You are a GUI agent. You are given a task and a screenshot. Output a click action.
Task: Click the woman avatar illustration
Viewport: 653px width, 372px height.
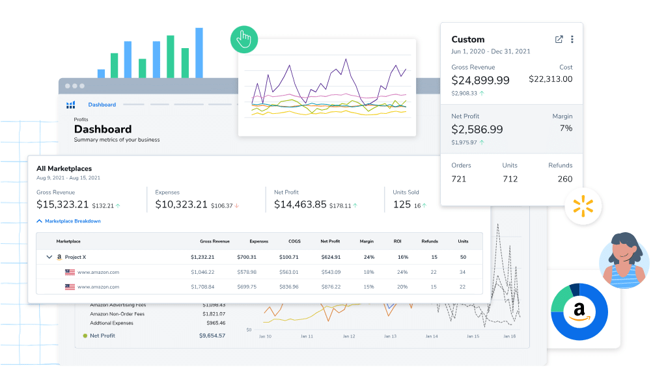click(624, 261)
